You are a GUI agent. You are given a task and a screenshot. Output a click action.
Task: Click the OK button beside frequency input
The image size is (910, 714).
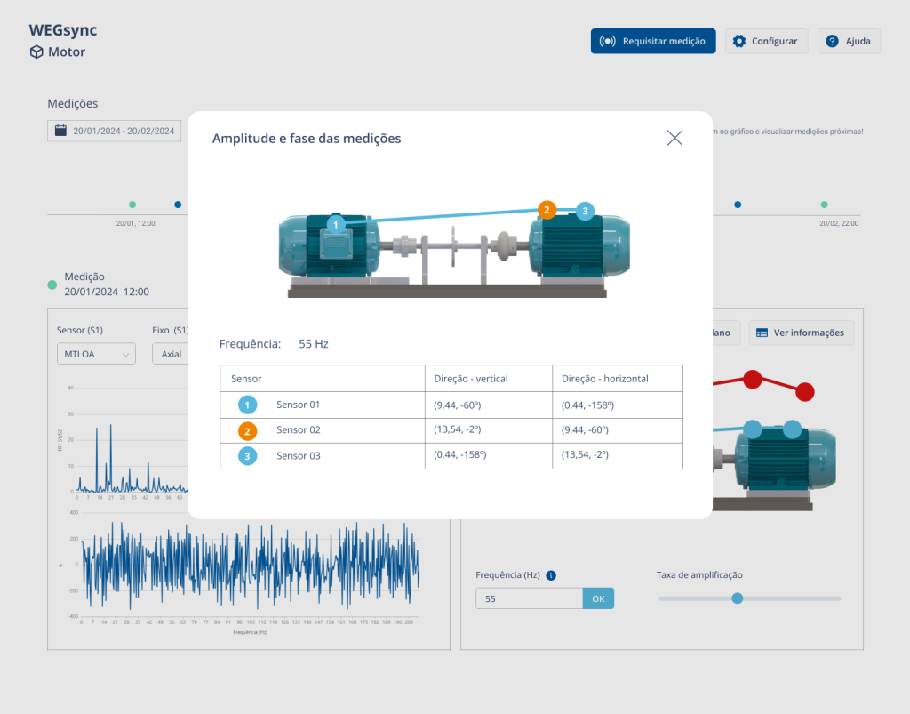[x=597, y=598]
